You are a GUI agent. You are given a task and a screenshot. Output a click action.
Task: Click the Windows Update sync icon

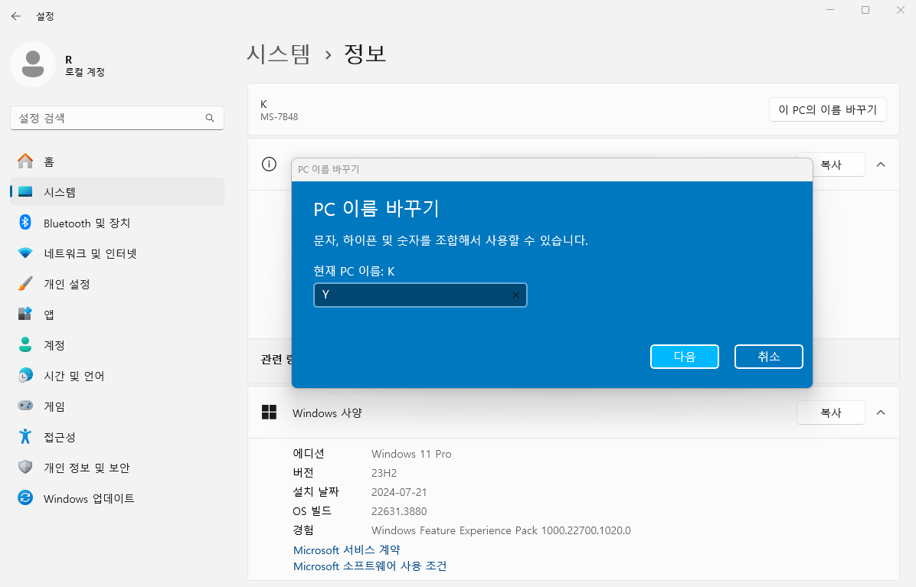click(25, 497)
